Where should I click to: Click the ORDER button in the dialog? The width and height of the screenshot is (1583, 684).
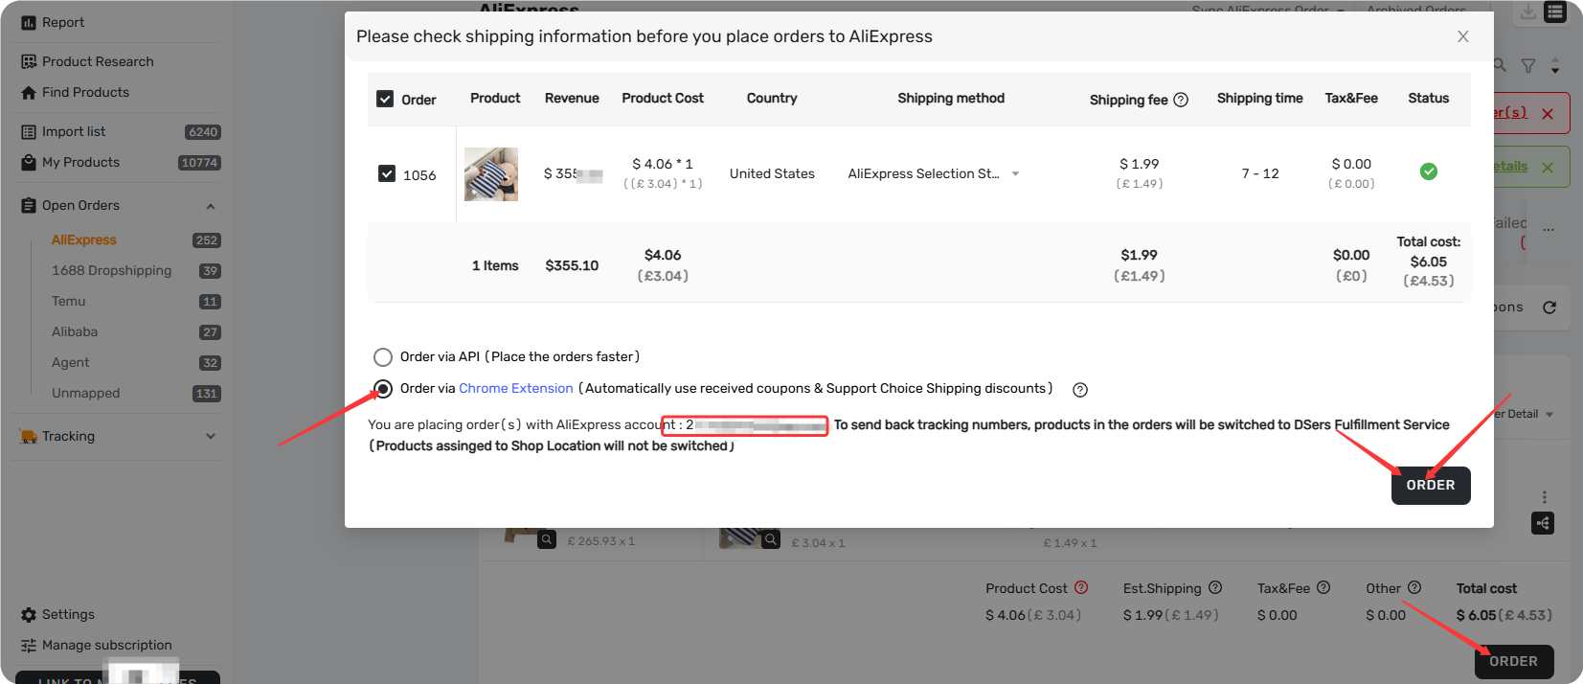1431,485
